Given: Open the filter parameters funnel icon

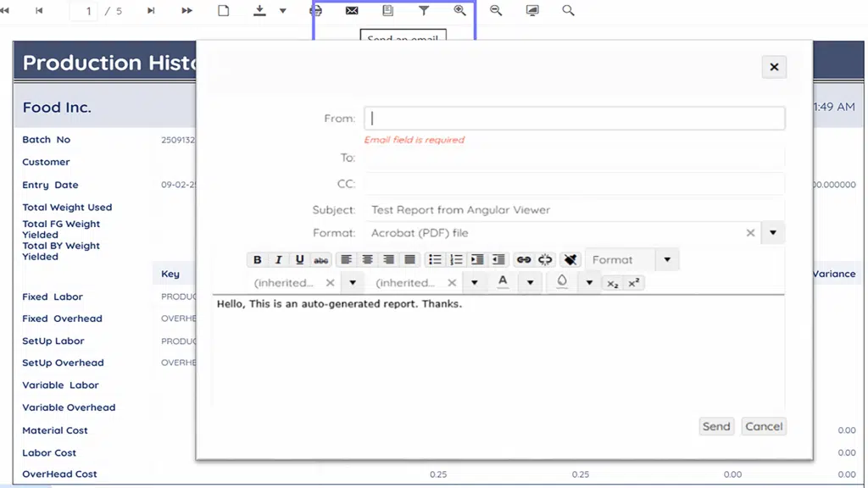Looking at the screenshot, I should tap(424, 10).
